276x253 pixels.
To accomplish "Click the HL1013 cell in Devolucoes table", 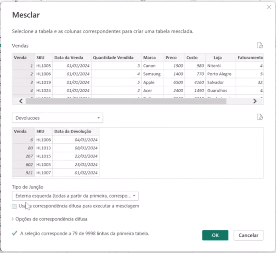I will [44, 148].
